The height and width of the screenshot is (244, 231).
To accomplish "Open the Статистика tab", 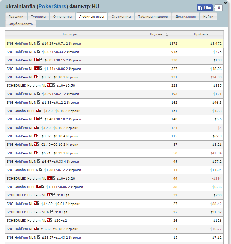I will (x=121, y=16).
